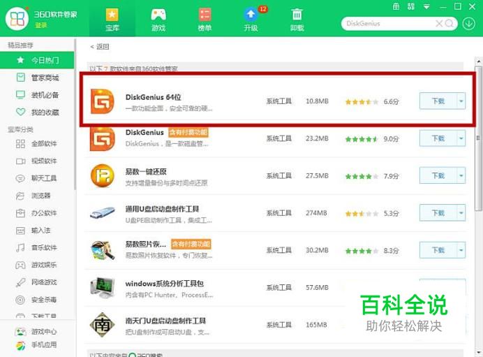
Task: Expand download options for 易数一键还原
Action: 461,176
